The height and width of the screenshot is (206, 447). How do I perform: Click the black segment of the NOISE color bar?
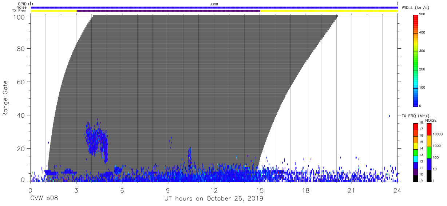click(429, 176)
